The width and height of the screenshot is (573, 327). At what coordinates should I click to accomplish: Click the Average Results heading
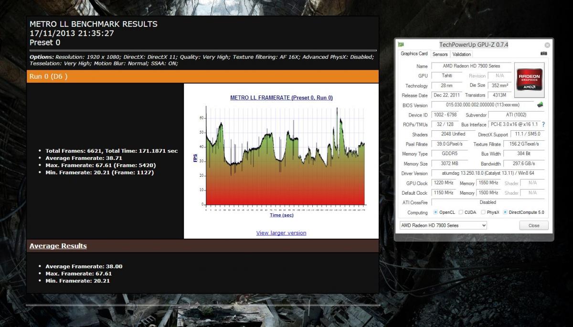(58, 246)
